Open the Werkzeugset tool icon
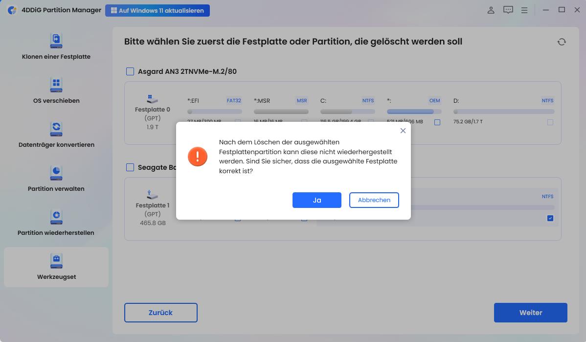Screen dimensions: 586x342 pyautogui.click(x=56, y=261)
